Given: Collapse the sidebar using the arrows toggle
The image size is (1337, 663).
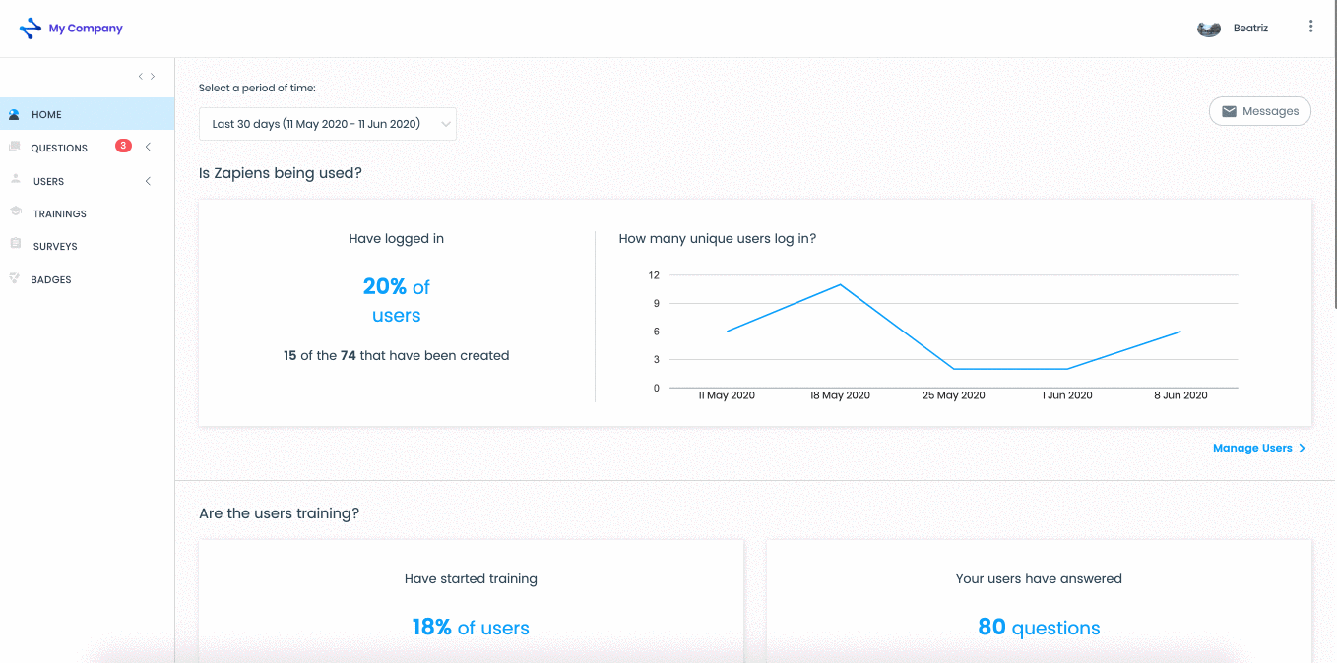Looking at the screenshot, I should point(147,77).
